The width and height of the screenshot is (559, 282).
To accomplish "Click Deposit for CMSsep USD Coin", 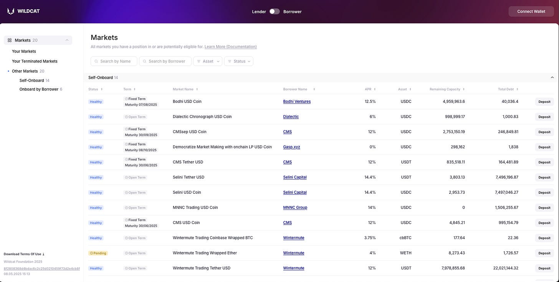I will [544, 132].
